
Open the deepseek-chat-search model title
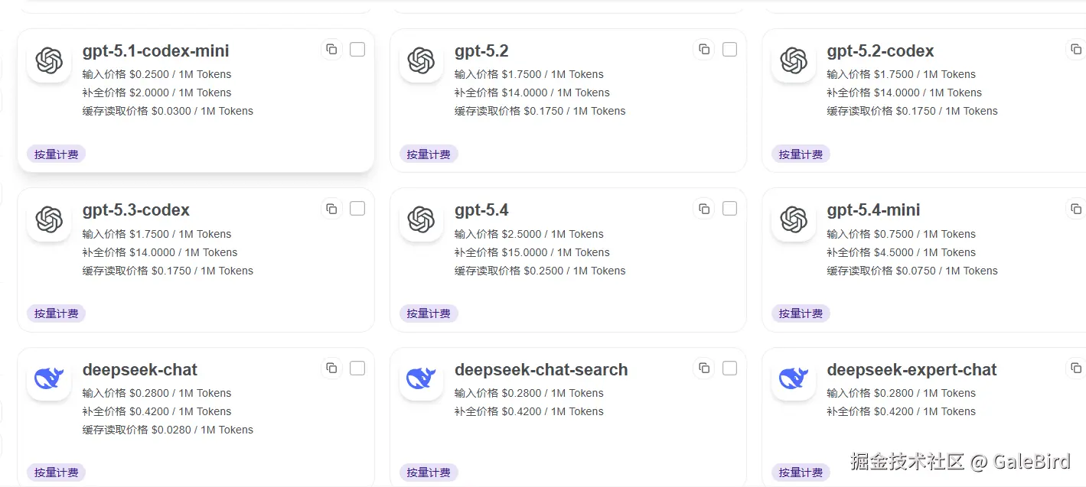click(541, 370)
